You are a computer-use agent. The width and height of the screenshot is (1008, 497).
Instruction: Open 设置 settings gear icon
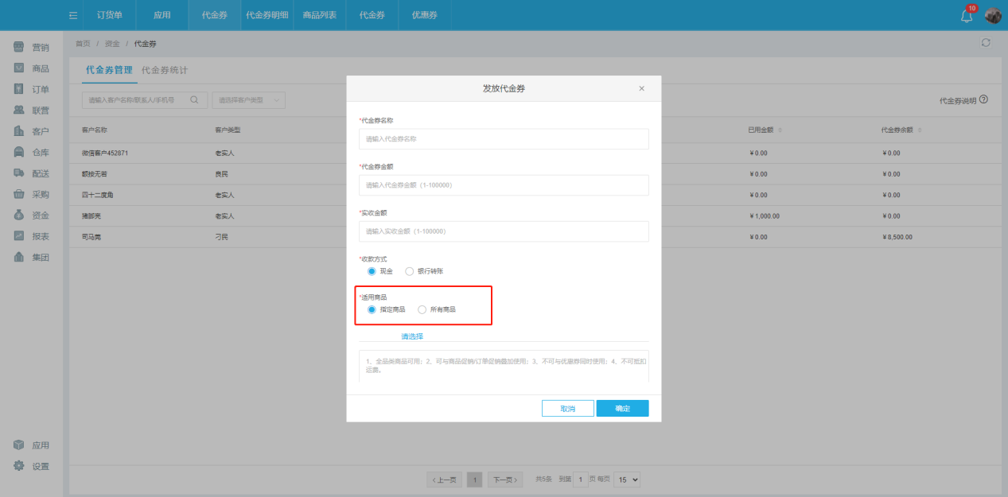tap(18, 465)
